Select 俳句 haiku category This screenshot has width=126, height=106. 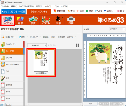(x=12, y=78)
